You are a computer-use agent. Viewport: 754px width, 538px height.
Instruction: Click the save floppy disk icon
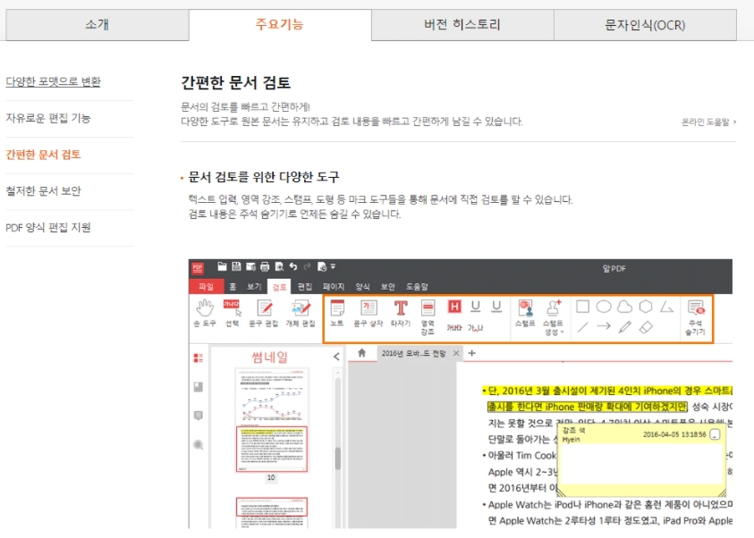(x=236, y=266)
